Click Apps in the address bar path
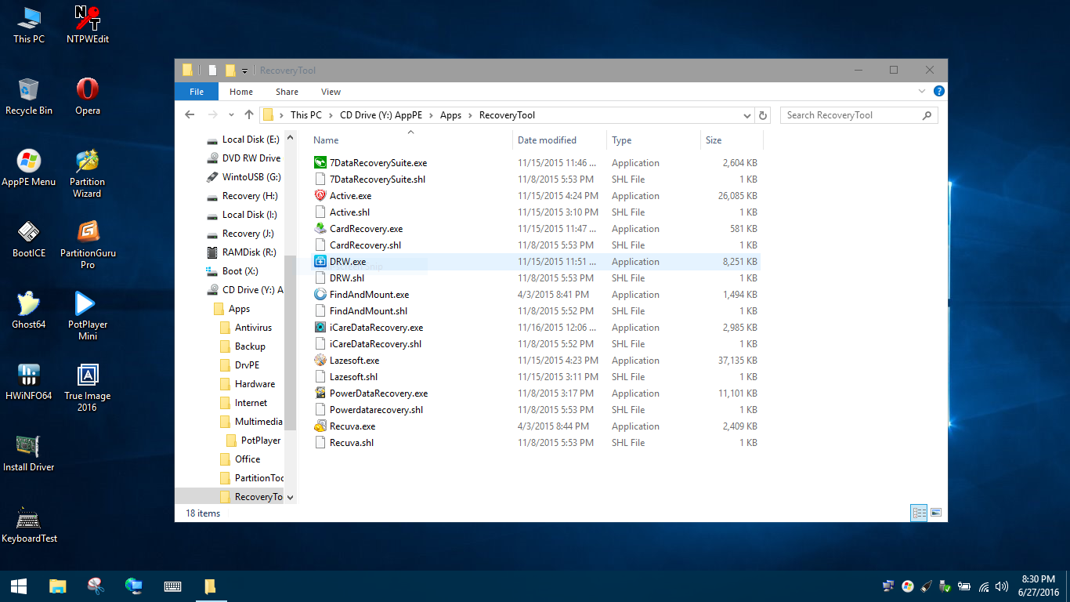Image resolution: width=1070 pixels, height=602 pixels. (450, 115)
